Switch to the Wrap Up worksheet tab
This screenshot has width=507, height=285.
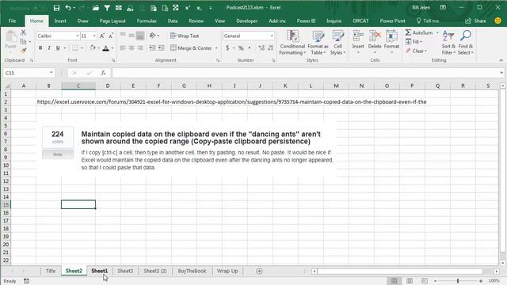pos(227,271)
